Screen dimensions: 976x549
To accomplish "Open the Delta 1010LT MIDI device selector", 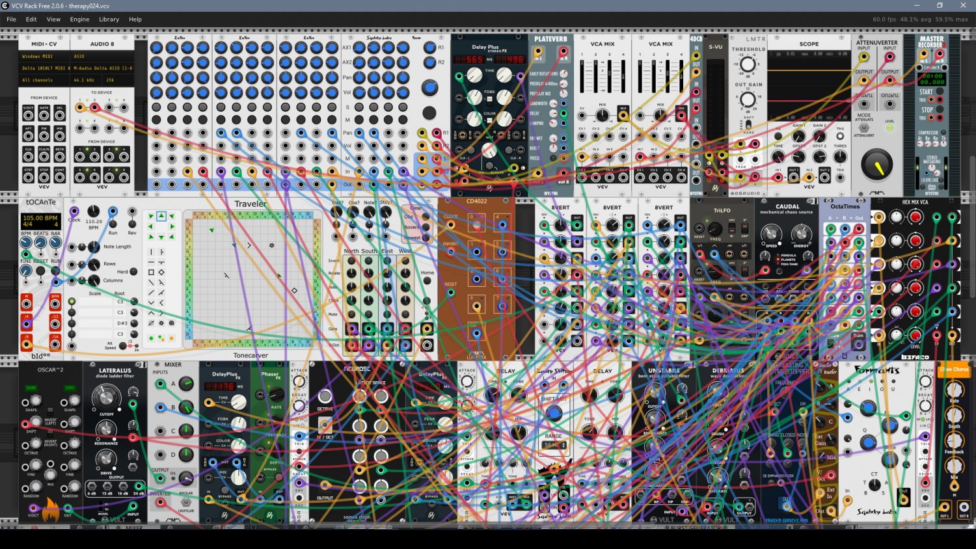I will click(x=44, y=68).
